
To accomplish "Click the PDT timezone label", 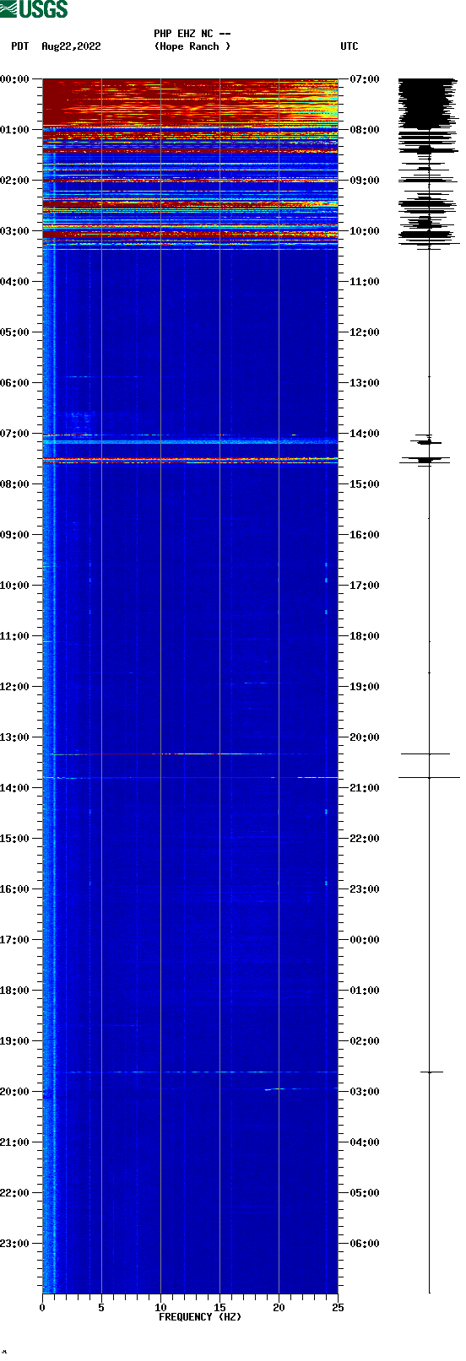I will pyautogui.click(x=20, y=46).
